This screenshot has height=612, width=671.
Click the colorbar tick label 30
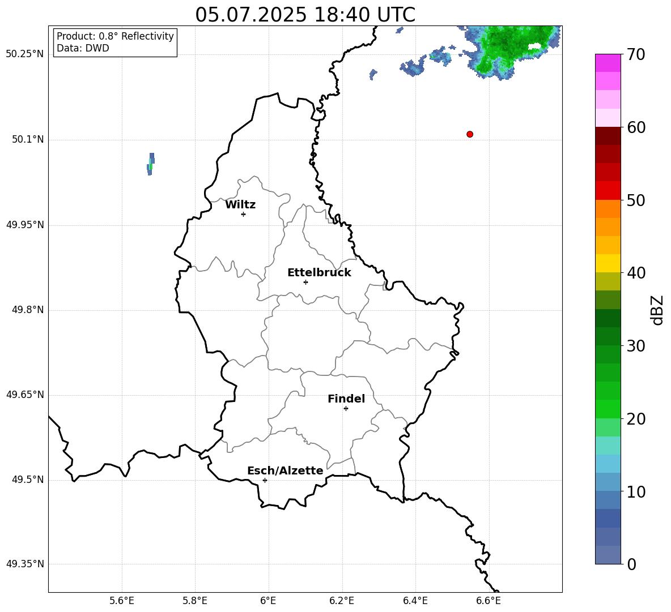click(x=636, y=346)
